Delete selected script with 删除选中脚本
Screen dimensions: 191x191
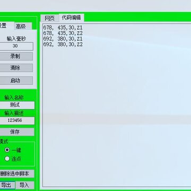16,173
